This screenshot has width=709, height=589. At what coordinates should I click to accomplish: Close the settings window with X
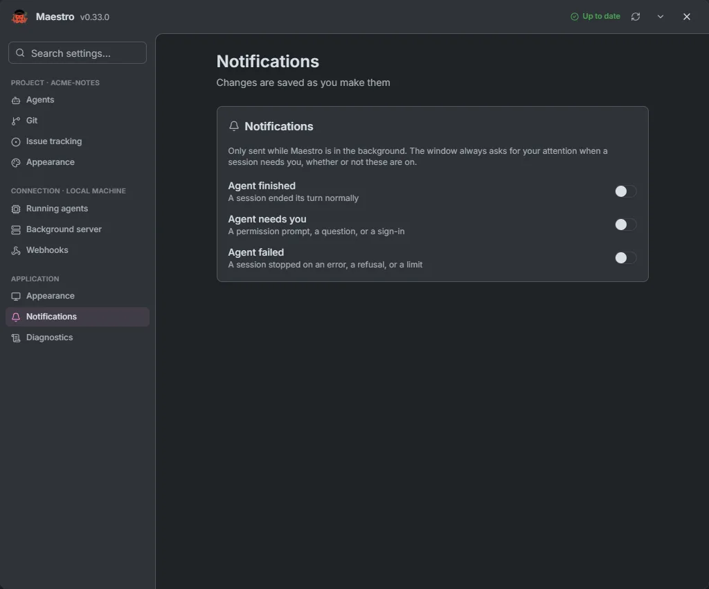click(686, 17)
